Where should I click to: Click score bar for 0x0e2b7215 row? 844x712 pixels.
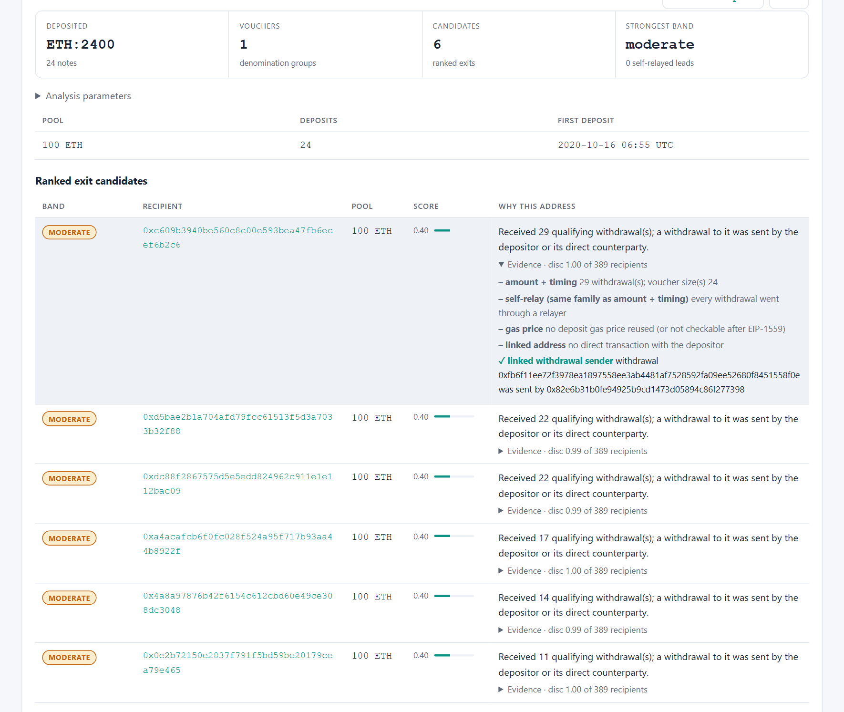point(454,655)
